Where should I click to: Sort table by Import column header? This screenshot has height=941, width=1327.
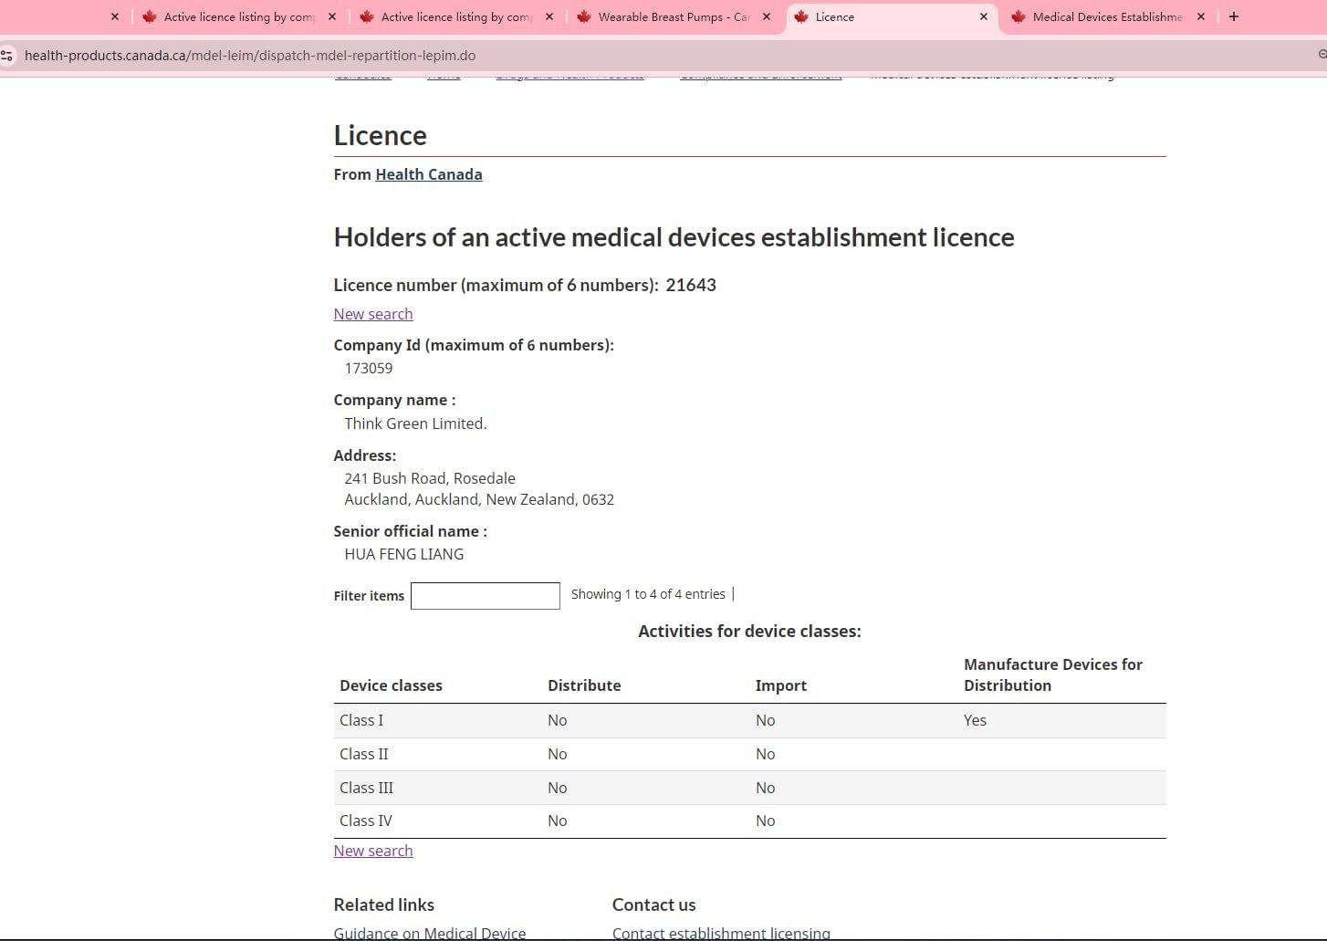pos(780,685)
